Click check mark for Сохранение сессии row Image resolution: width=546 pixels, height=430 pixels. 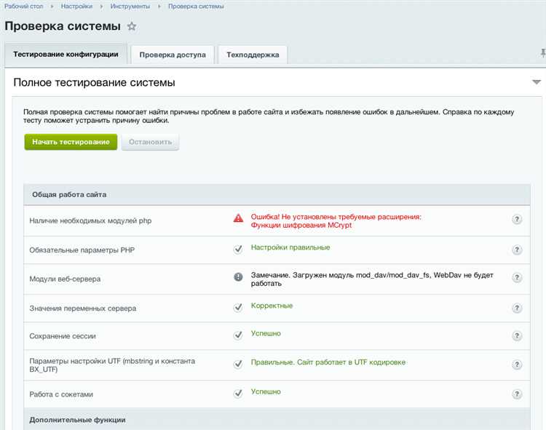point(238,335)
